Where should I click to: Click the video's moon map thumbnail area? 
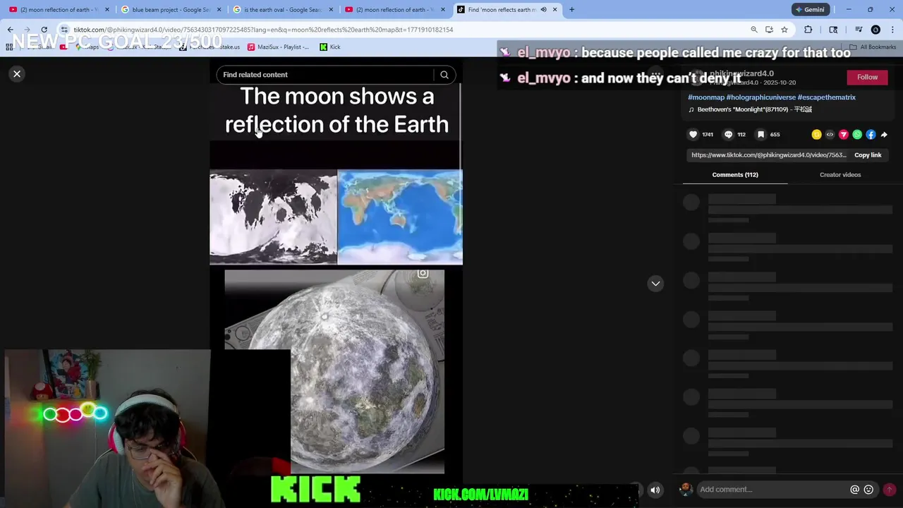coord(273,217)
